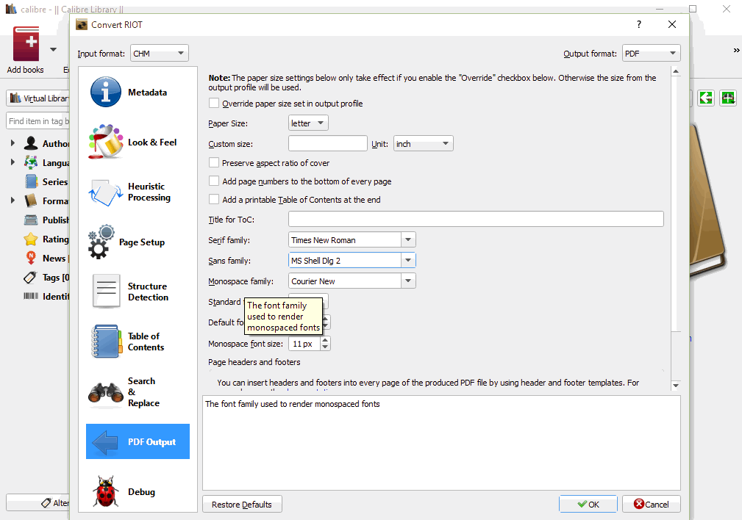Click the Convert dialog help question mark
The image size is (742, 520).
(x=639, y=24)
